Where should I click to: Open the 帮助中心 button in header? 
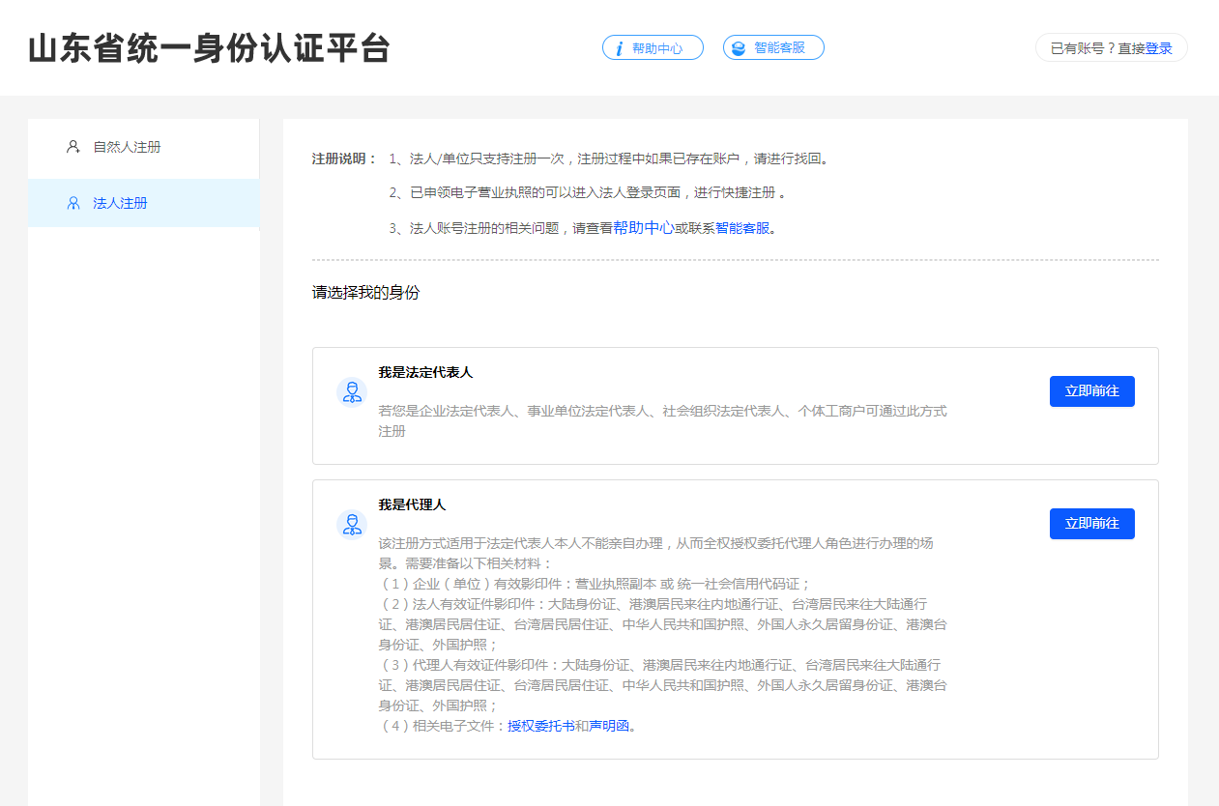(653, 47)
